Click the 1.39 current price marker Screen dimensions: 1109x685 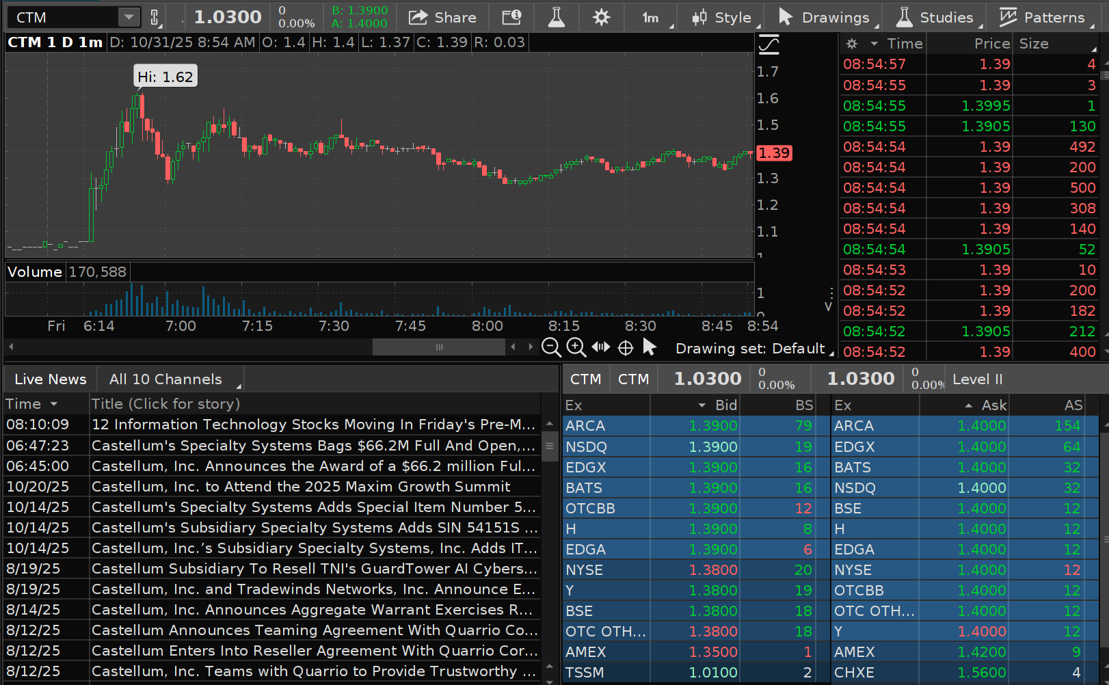coord(774,153)
